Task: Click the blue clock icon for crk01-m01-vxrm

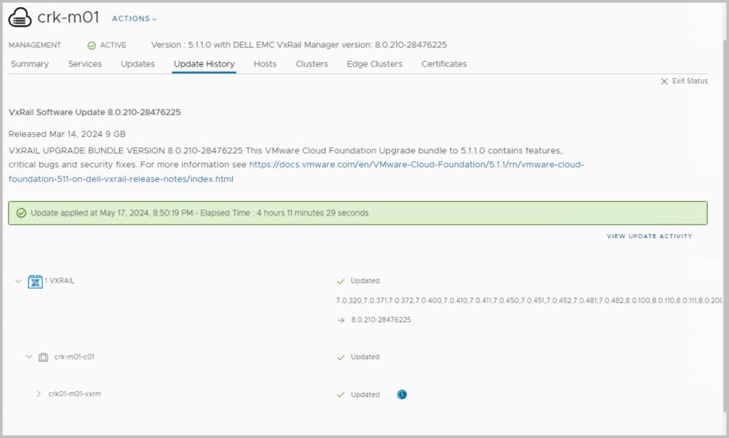Action: pyautogui.click(x=402, y=395)
